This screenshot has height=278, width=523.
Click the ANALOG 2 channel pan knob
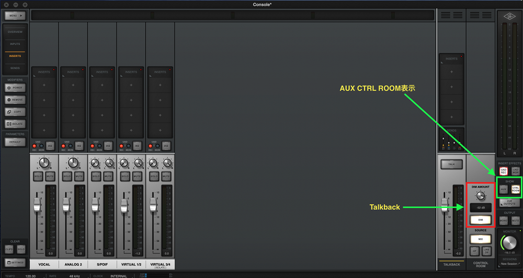73,163
